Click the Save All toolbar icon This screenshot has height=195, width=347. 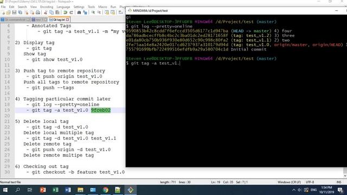20,12
